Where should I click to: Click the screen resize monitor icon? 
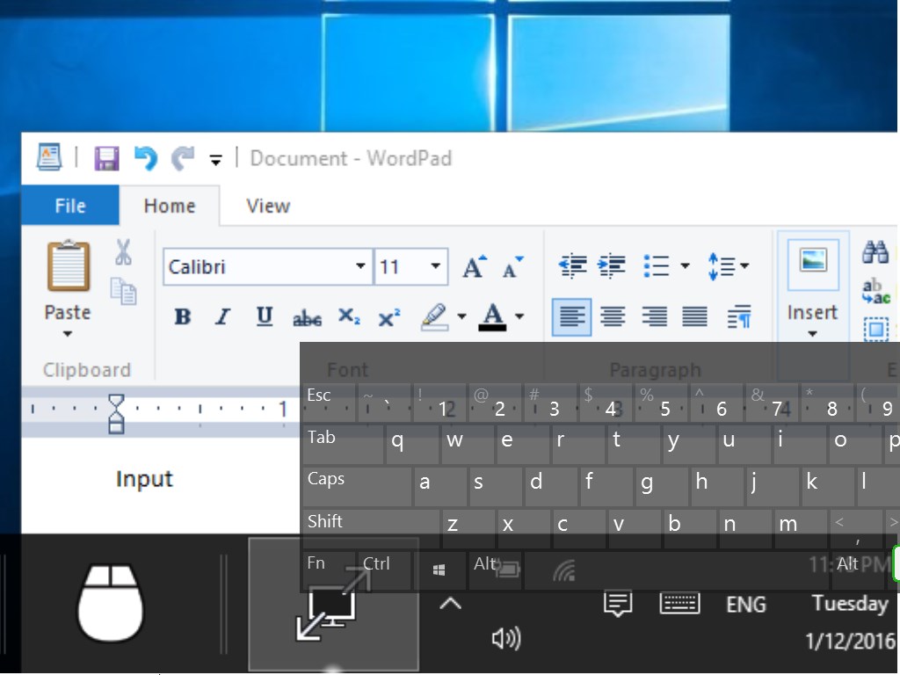click(x=333, y=604)
